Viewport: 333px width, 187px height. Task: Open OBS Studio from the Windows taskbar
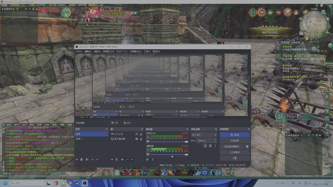pos(85,183)
